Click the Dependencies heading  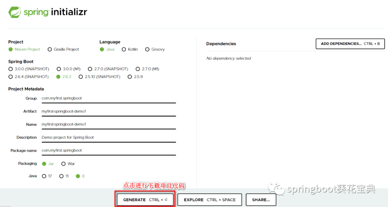pyautogui.click(x=221, y=44)
